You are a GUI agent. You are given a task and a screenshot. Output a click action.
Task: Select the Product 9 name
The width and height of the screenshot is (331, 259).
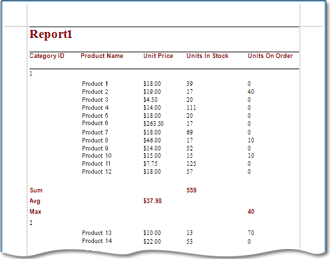(x=95, y=148)
